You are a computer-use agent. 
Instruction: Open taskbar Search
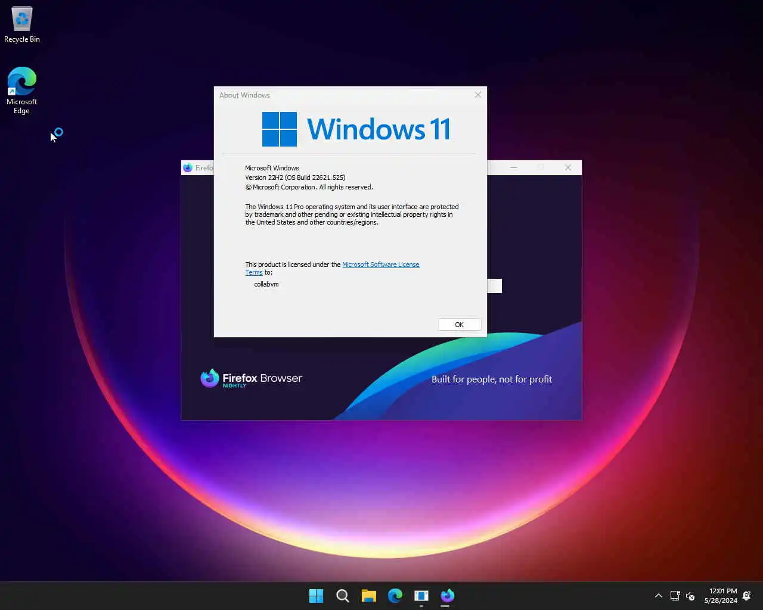(x=342, y=596)
